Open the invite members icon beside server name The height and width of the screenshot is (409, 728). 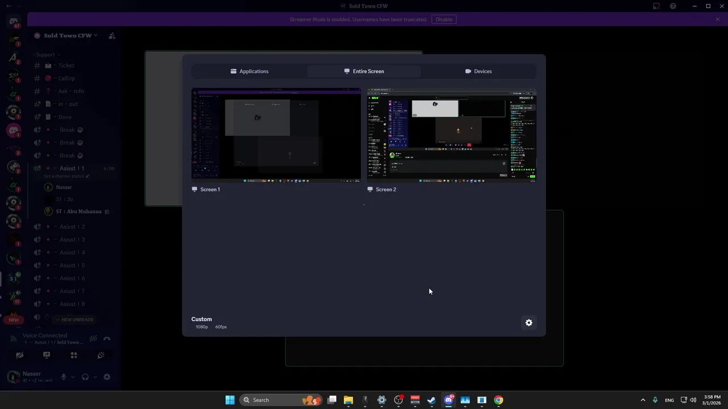point(112,35)
